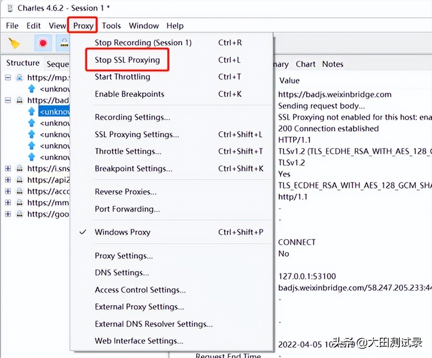This screenshot has height=358, width=432.
Task: Click the broom icon to clear session
Action: click(14, 43)
